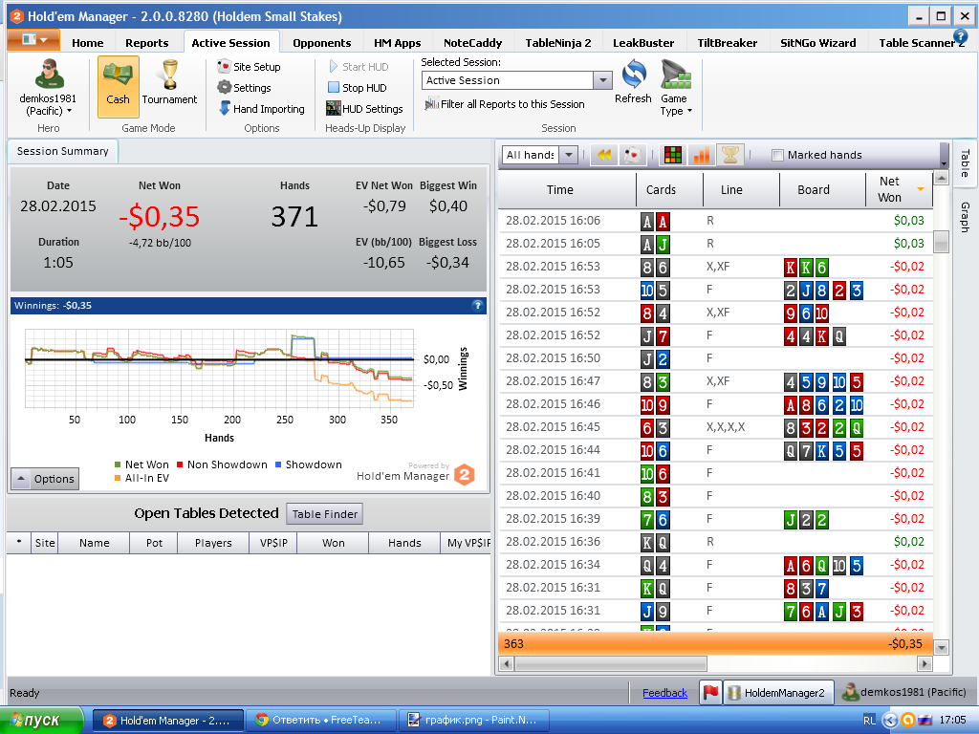979x734 pixels.
Task: Refresh the session data
Action: click(633, 82)
